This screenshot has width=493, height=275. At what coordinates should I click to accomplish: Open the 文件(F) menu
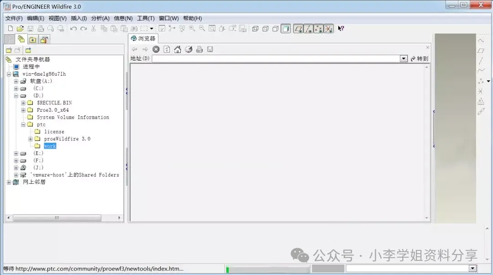[14, 18]
